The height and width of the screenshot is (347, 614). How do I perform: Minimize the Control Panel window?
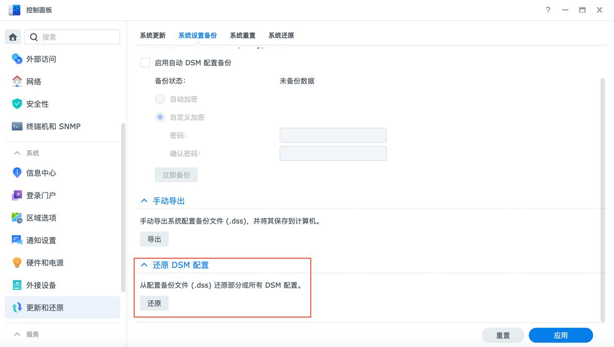coord(565,10)
